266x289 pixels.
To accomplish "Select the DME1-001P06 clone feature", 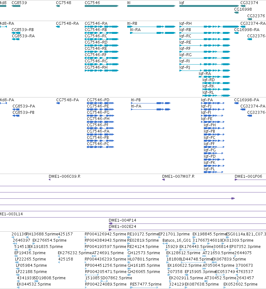I will pos(250,180).
